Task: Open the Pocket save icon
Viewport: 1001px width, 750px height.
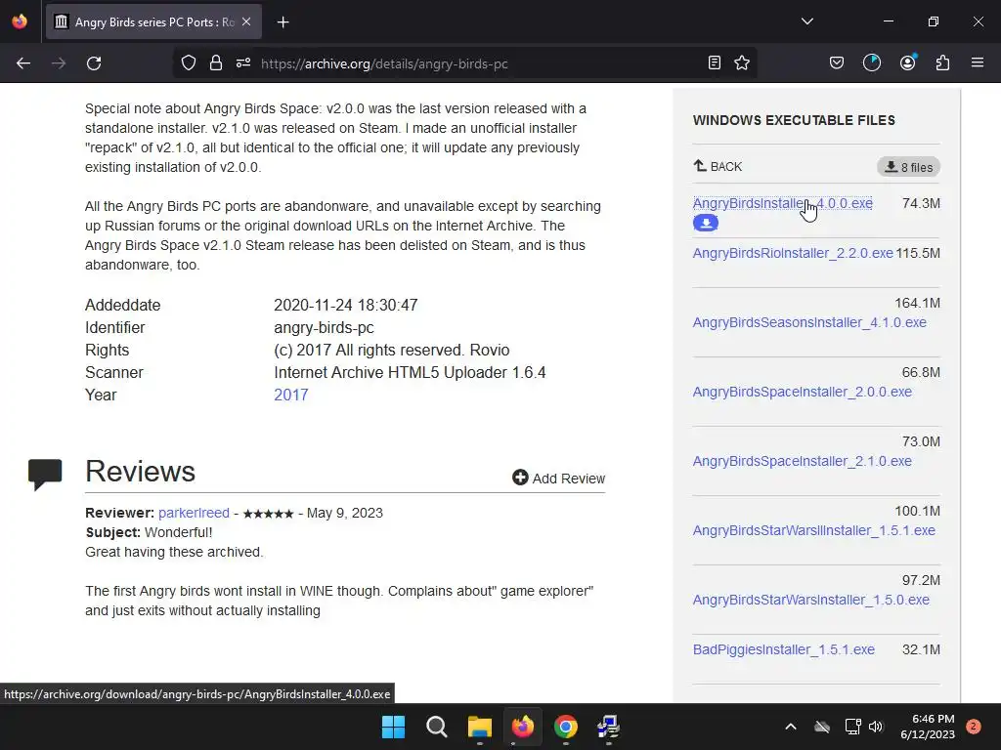Action: [837, 62]
